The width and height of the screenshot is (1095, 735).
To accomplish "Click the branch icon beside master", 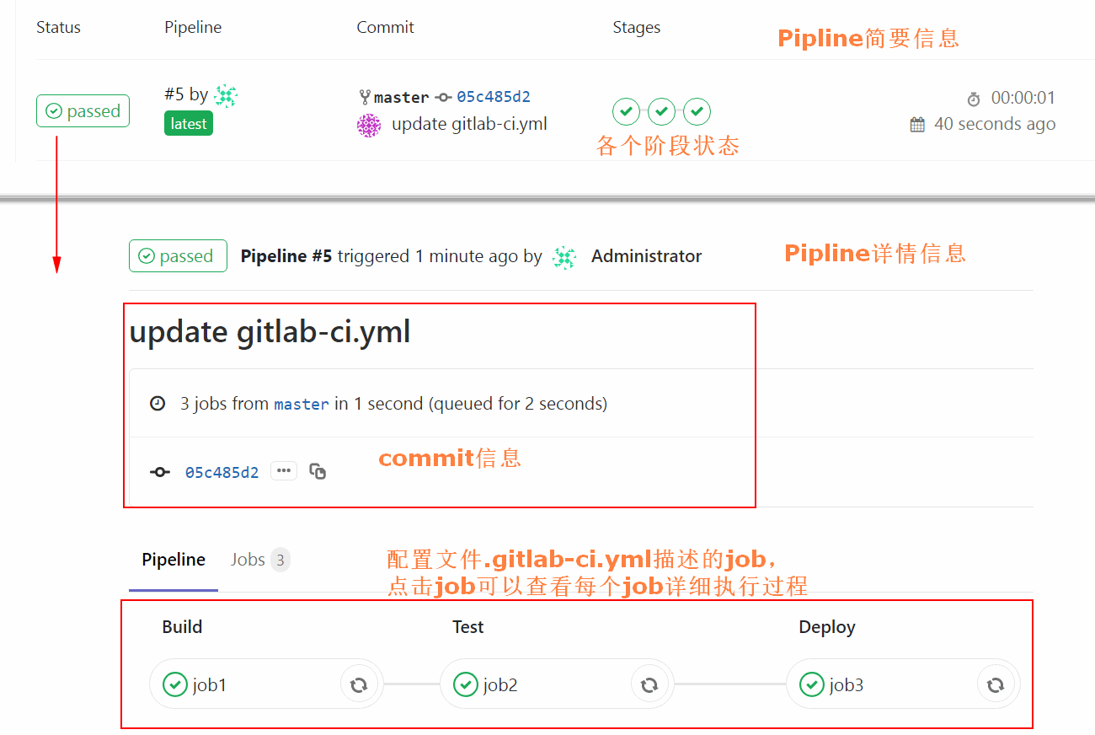I will 365,97.
